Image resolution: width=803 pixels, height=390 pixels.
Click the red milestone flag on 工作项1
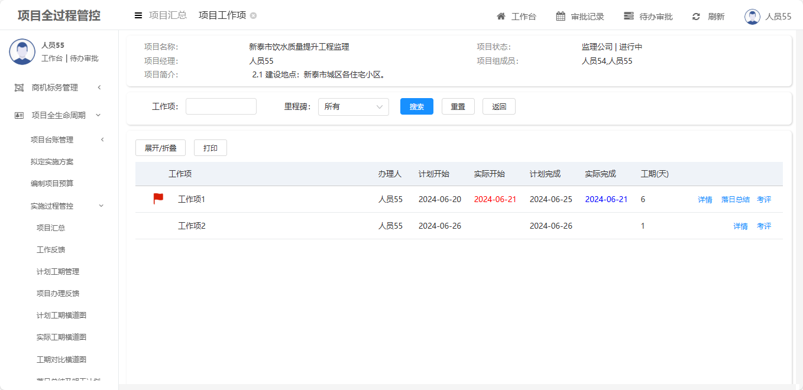coord(158,199)
